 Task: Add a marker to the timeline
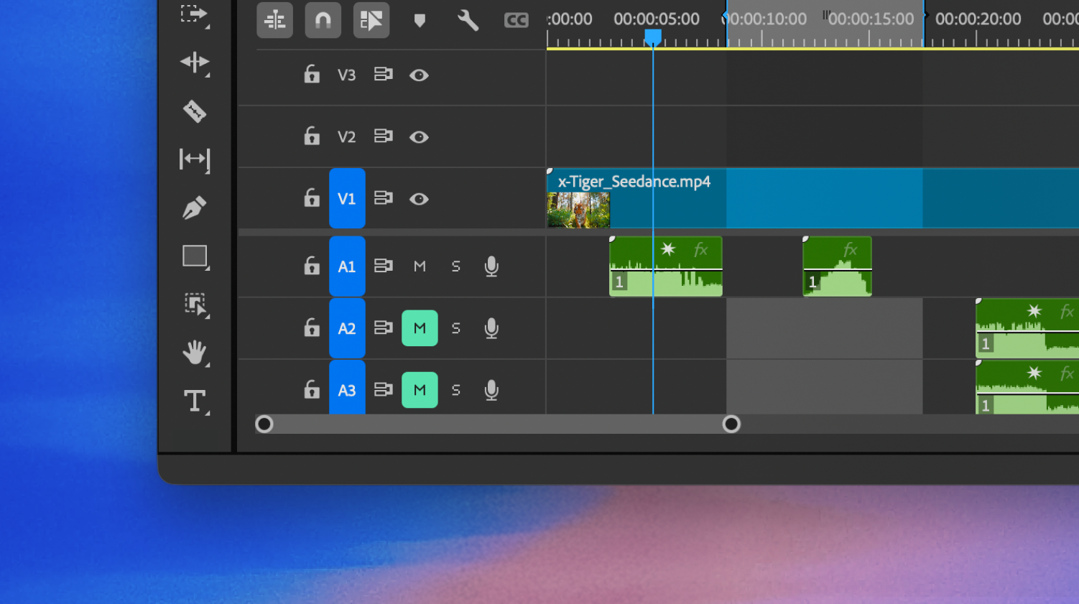tap(420, 20)
